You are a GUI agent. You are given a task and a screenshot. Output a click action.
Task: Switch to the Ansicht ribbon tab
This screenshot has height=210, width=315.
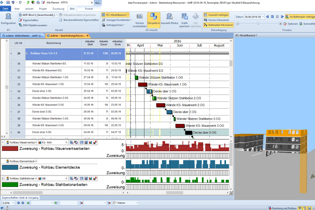29,9
